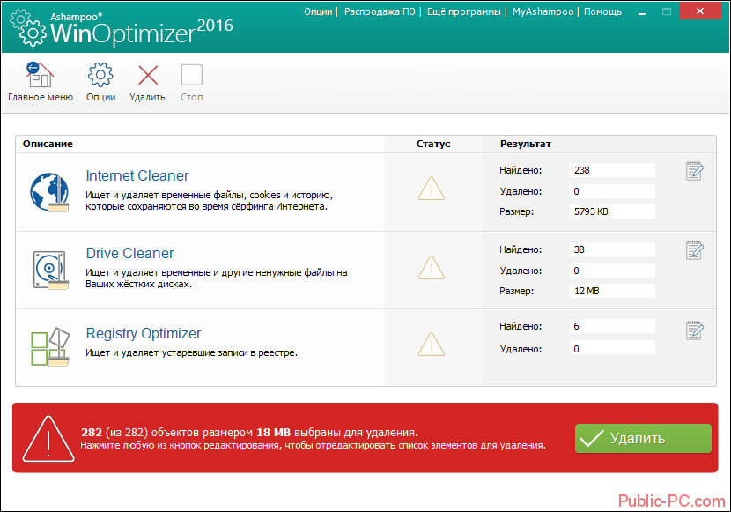
Task: Click the red X Удалить toolbar icon
Action: (147, 75)
